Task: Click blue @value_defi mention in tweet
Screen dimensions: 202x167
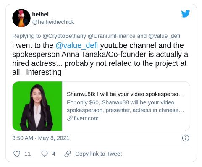Action: pyautogui.click(x=77, y=45)
